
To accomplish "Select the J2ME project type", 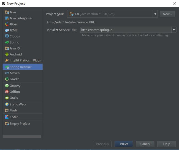I will tap(23, 30).
